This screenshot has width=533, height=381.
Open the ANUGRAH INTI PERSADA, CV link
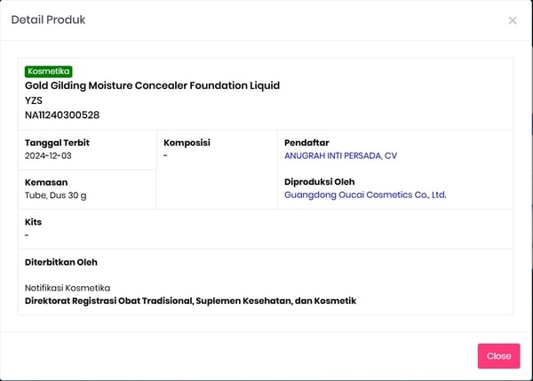coord(339,155)
